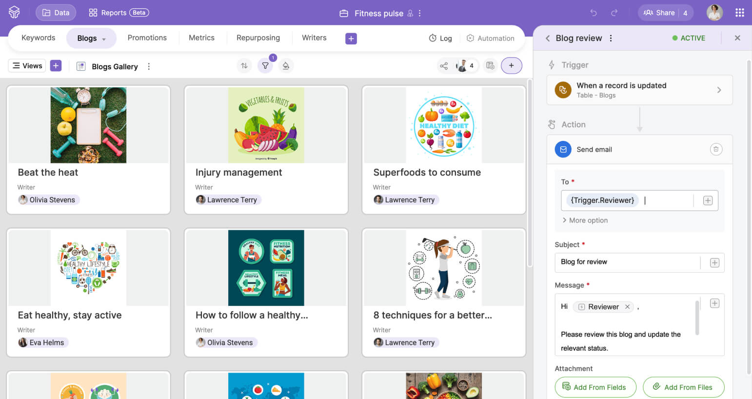Insert a field into the To box
Screen dimensions: 752x399
[x=708, y=200]
